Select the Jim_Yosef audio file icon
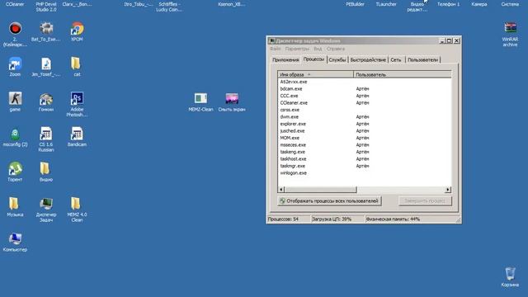Screen dimensions: 528x297 (x=46, y=64)
